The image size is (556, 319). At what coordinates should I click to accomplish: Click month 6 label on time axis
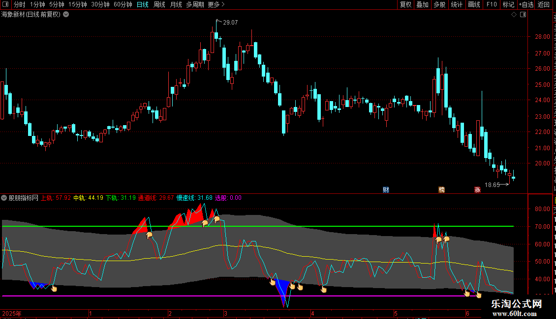pos(468,314)
